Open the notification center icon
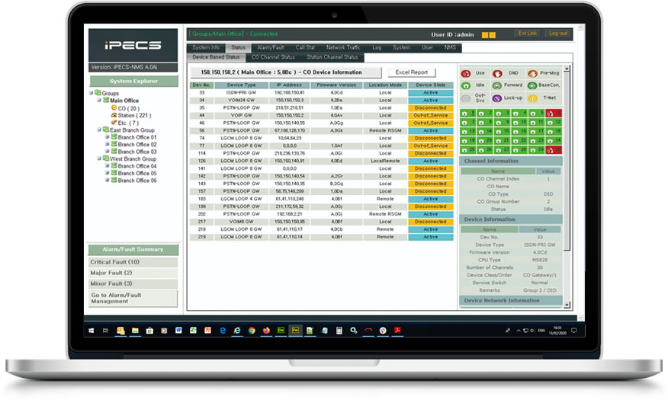Viewport: 668px width, 403px height. [574, 330]
